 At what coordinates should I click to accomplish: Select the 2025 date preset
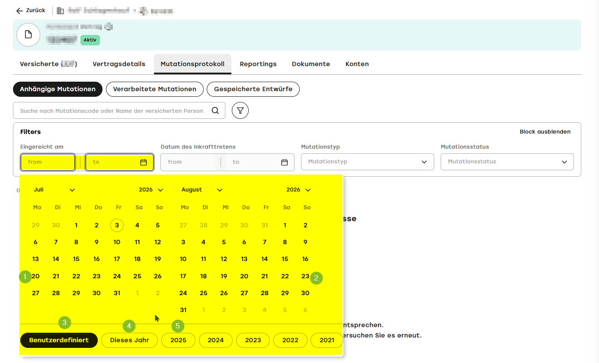click(x=178, y=340)
